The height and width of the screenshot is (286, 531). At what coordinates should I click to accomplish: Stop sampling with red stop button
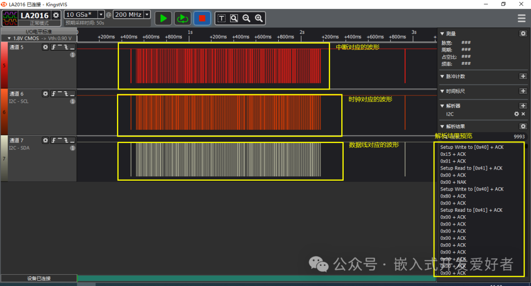[x=202, y=18]
